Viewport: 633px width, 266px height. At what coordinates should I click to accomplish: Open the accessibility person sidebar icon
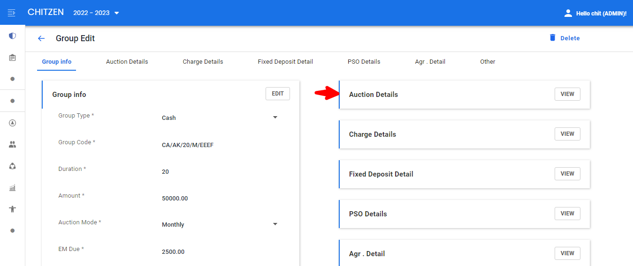(x=13, y=209)
